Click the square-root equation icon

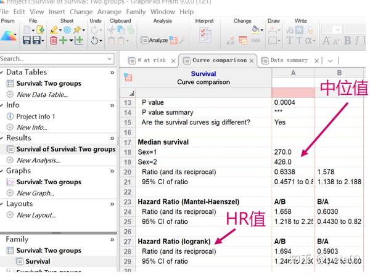click(290, 30)
